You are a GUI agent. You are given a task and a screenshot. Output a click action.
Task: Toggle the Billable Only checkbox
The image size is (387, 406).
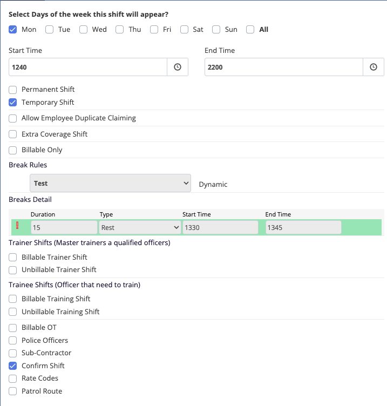13,150
